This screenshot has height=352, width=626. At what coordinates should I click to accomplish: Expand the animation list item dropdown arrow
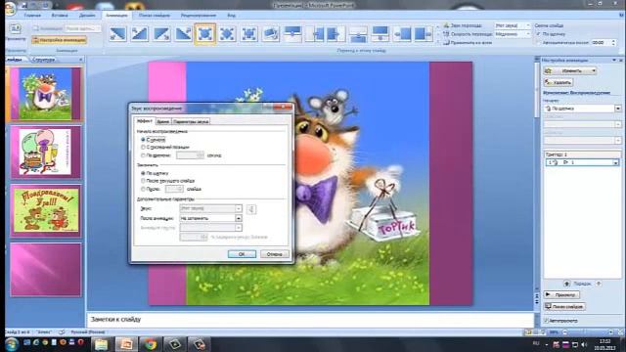pyautogui.click(x=615, y=162)
